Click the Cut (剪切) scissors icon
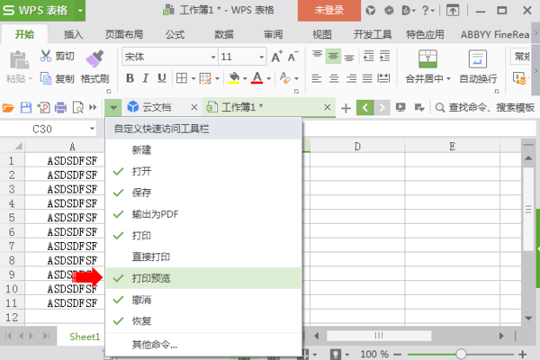 coord(46,56)
